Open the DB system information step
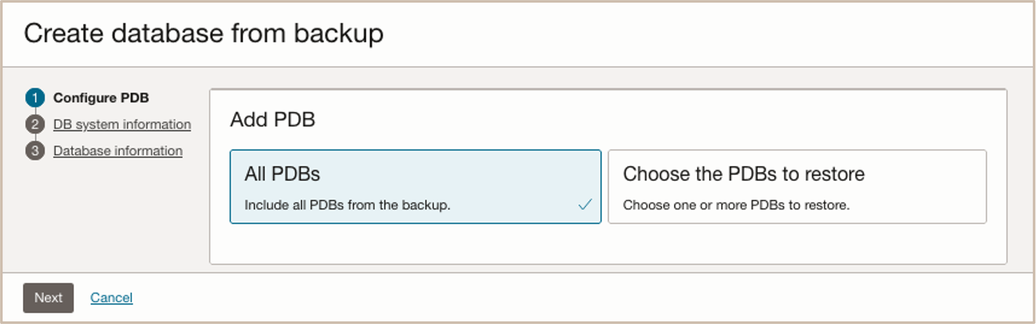1036x324 pixels. pos(122,124)
